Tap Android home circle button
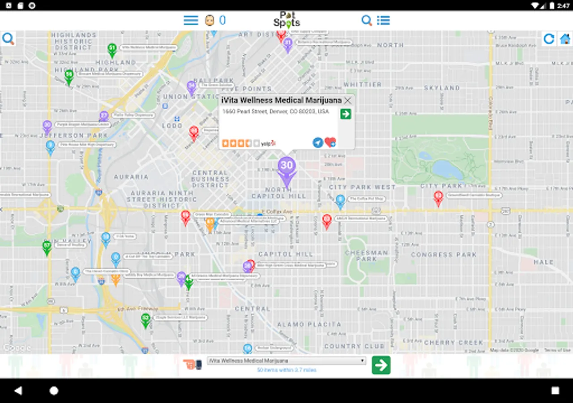This screenshot has width=573, height=403. 54,390
